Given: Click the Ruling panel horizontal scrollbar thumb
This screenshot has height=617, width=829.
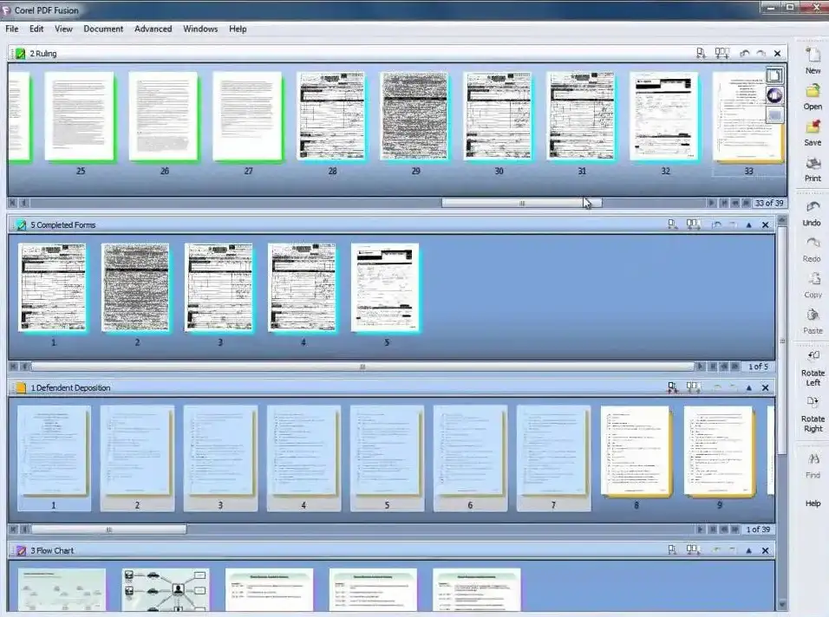Looking at the screenshot, I should pos(521,204).
